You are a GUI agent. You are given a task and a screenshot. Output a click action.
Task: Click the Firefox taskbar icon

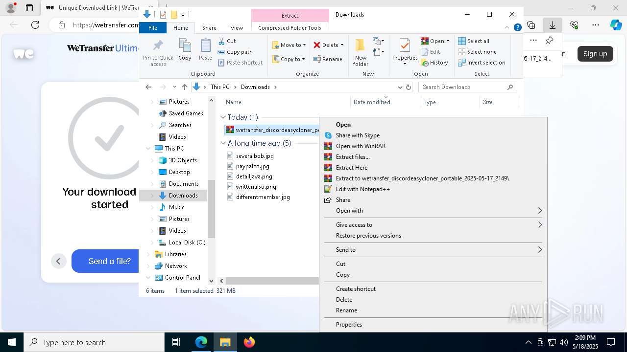249,342
